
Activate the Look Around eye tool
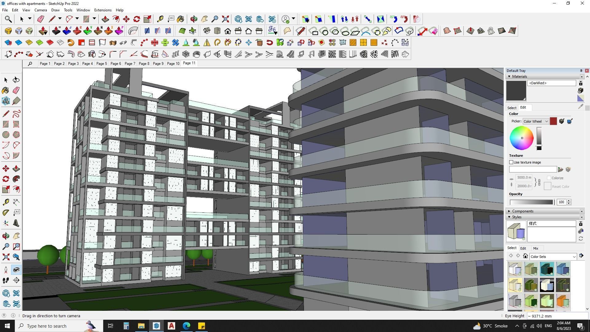click(x=16, y=270)
